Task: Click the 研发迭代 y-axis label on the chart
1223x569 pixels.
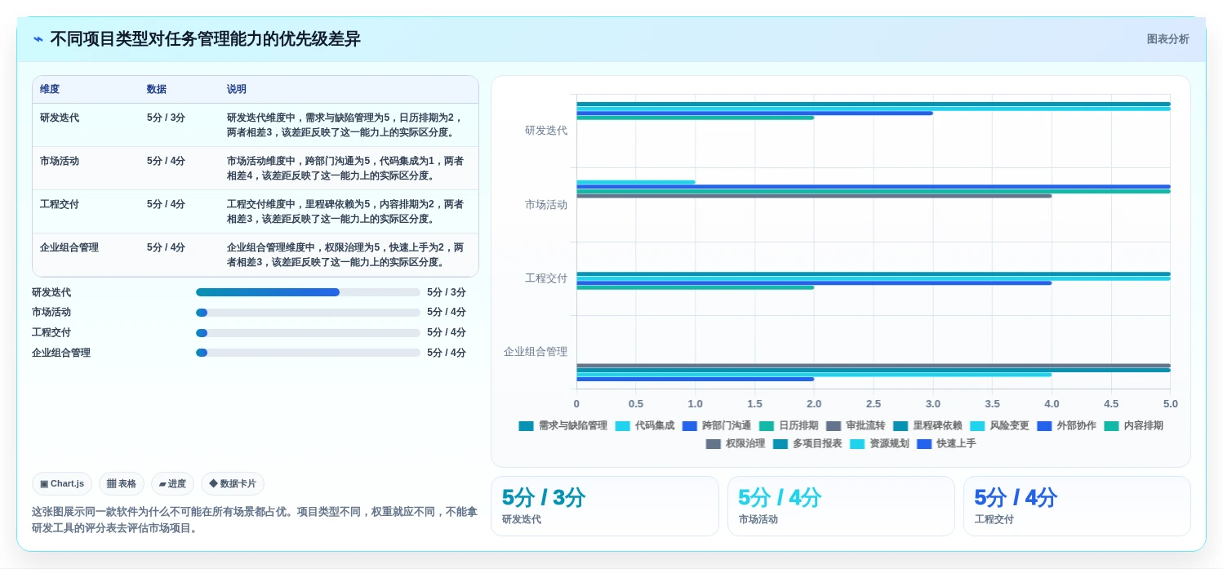Action: tap(546, 130)
